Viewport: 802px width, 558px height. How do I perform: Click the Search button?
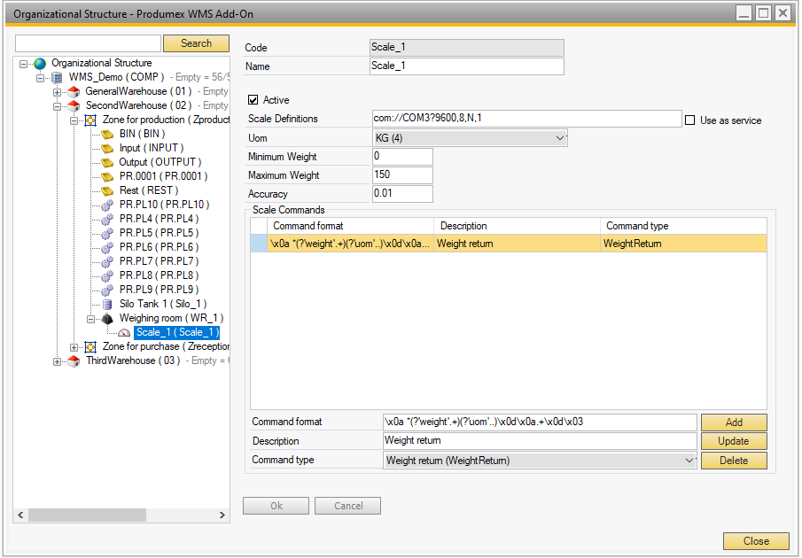tap(196, 43)
